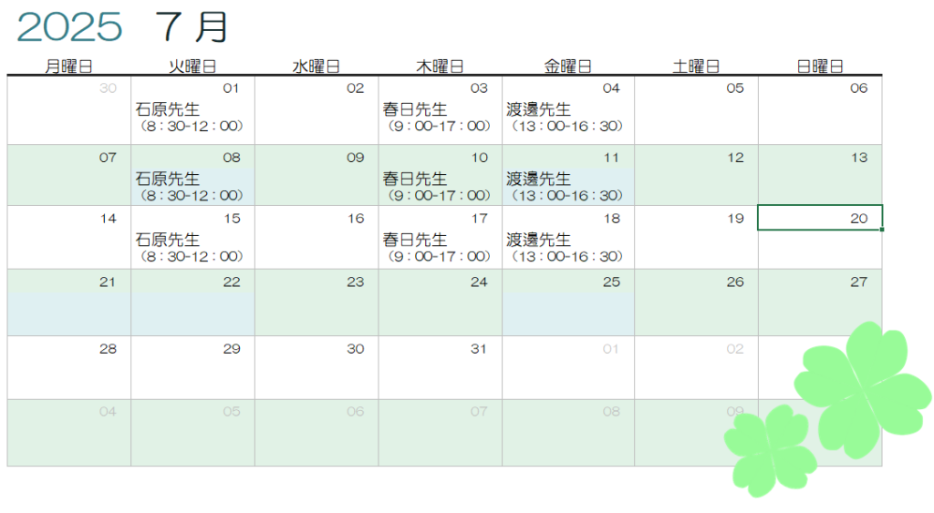Click 渡邊先生 entry under date 11
The height and width of the screenshot is (513, 934).
point(538,179)
